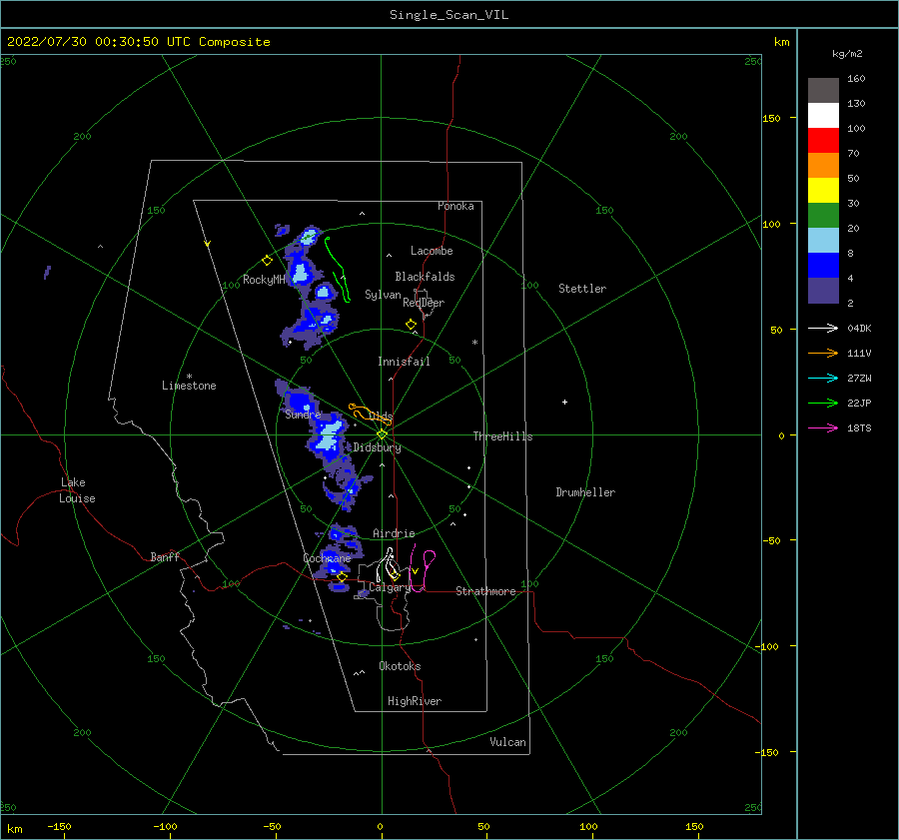Click the yellow diamond marker near RockyMH
Image resolution: width=899 pixels, height=840 pixels.
(267, 261)
